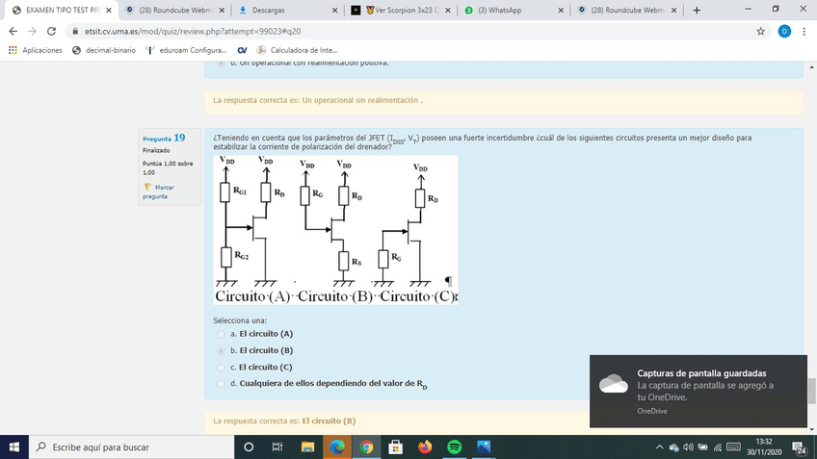Select option b. El circuito (B)
Viewport: 817px width, 459px height.
(x=221, y=350)
